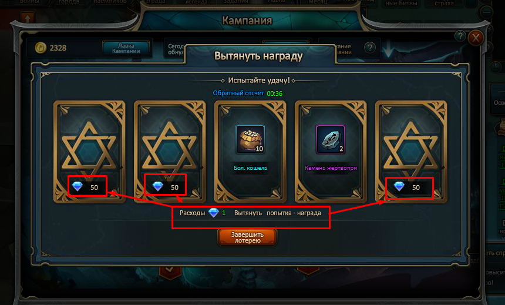Click the Бол. кошель item label
Image resolution: width=505 pixels, height=305 pixels.
pyautogui.click(x=250, y=167)
